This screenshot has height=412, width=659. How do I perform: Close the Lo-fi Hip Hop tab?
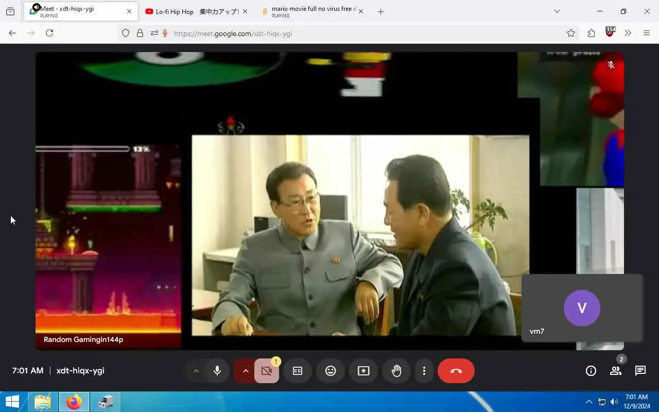coord(245,11)
